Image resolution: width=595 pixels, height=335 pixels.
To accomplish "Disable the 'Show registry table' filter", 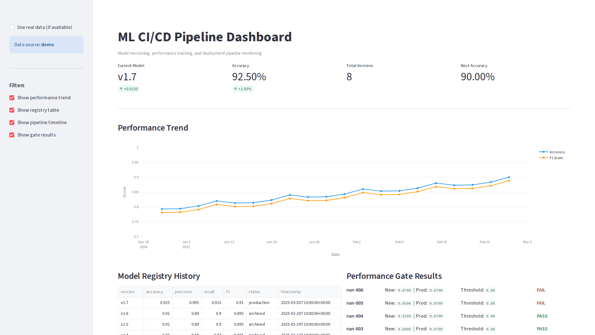I will 12,110.
